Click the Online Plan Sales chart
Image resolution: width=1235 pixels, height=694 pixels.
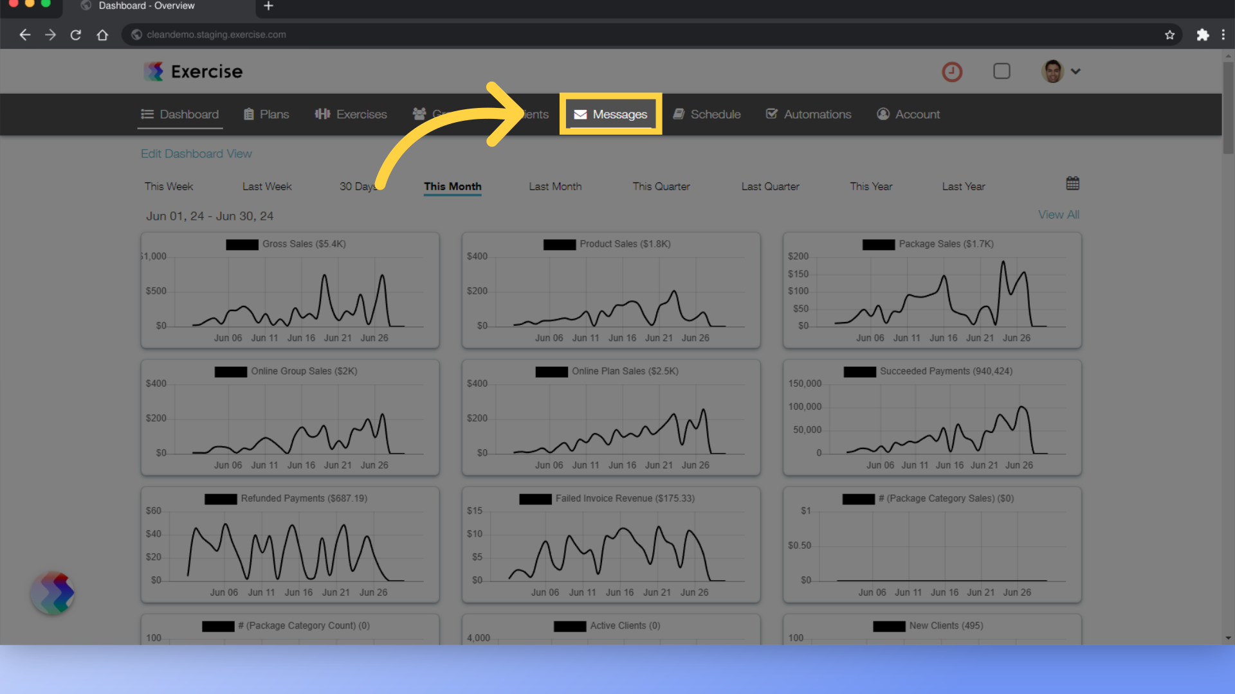[x=611, y=418]
